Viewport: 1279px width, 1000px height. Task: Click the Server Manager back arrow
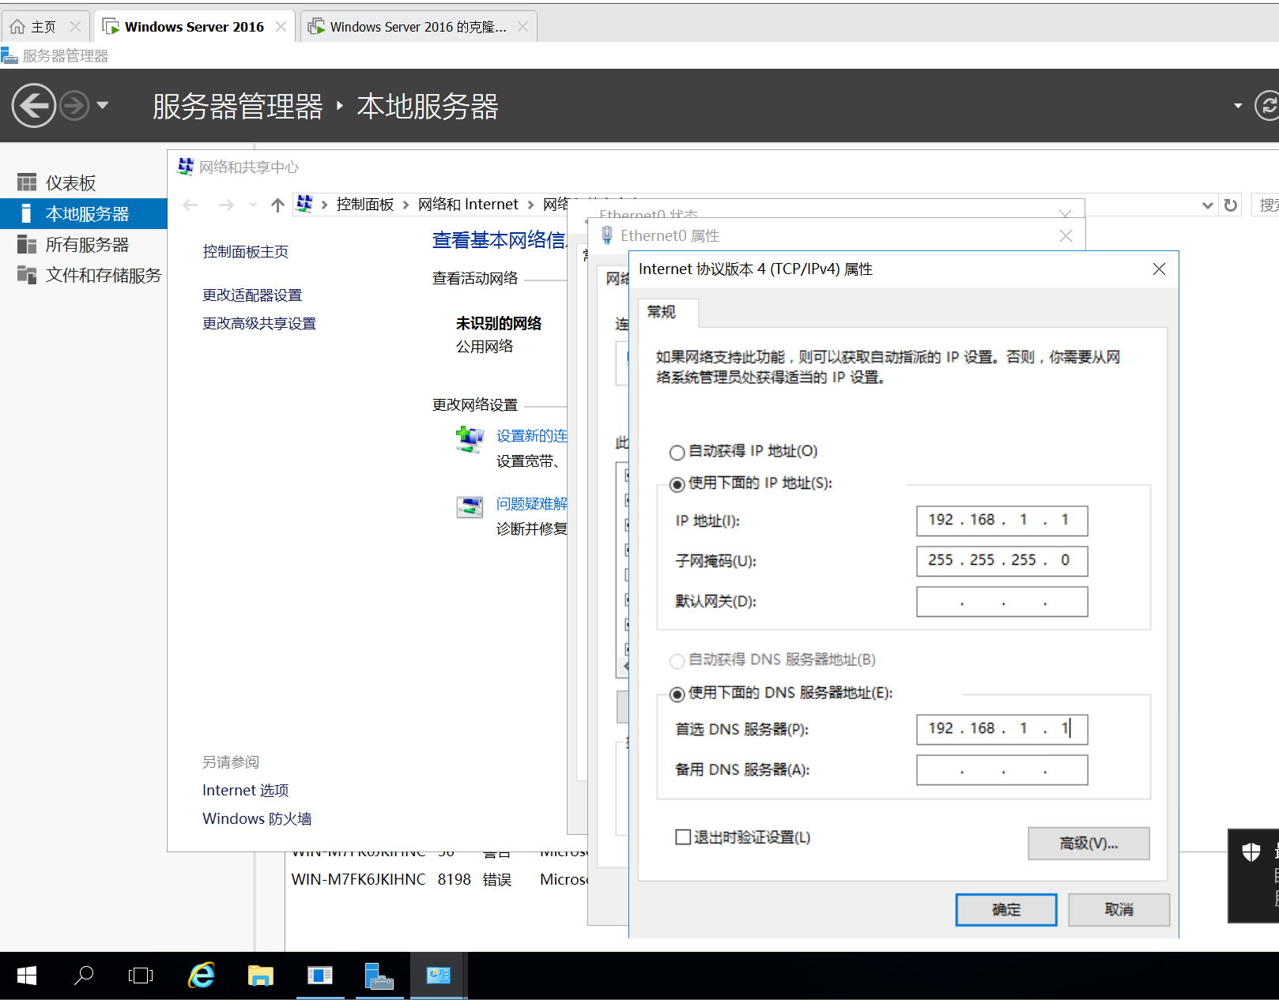pos(34,105)
